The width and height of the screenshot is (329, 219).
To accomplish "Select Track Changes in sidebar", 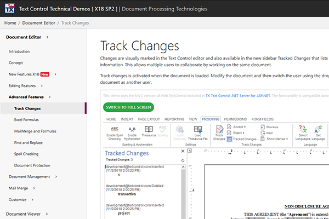I will (x=43, y=108).
